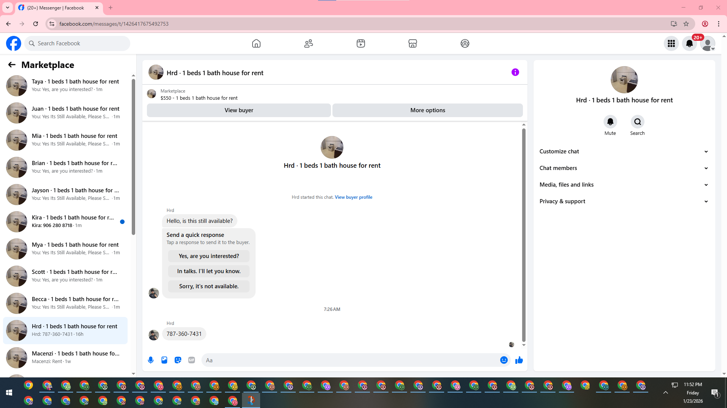Open View buyer profile link
The height and width of the screenshot is (408, 727).
(x=353, y=197)
